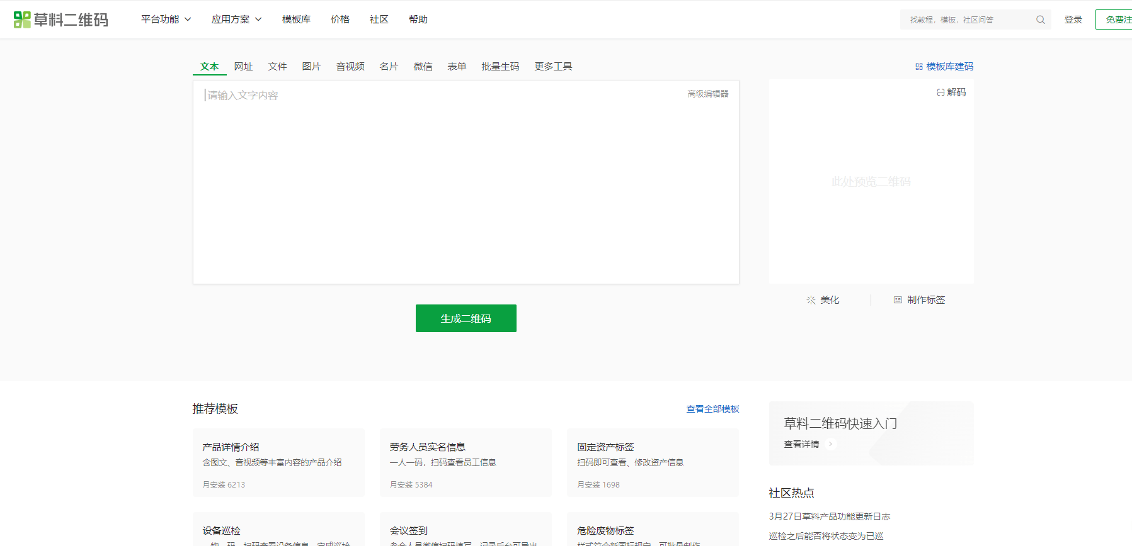Expand the 平台功能 dropdown menu
The width and height of the screenshot is (1132, 546).
[166, 19]
